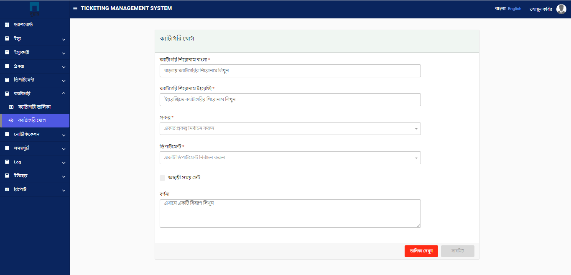Expand the সময়সূচী menu chevron
The width and height of the screenshot is (571, 275).
coord(64,149)
